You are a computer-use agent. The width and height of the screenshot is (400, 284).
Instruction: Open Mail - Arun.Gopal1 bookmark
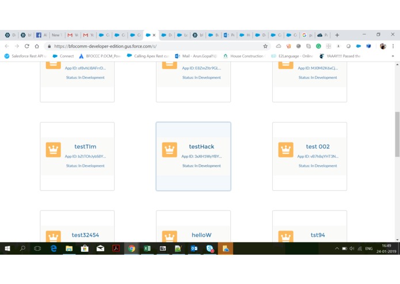click(x=196, y=56)
